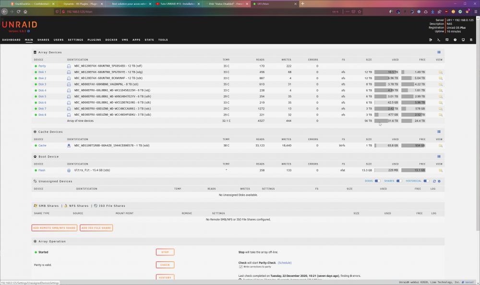Go to Firefox home page icon
This screenshot has height=285, width=480.
point(25,12)
